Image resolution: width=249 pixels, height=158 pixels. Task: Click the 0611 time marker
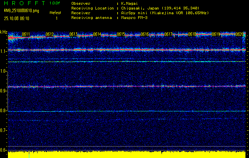26,34
